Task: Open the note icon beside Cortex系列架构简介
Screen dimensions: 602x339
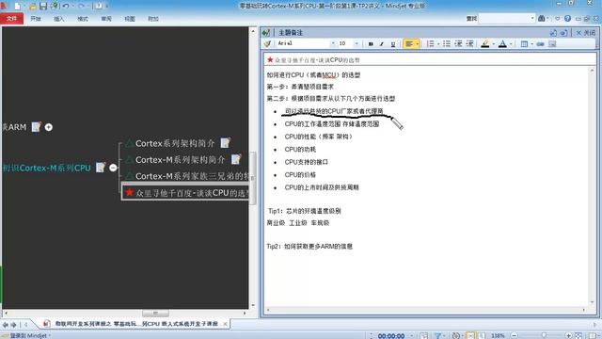Action: tap(226, 143)
